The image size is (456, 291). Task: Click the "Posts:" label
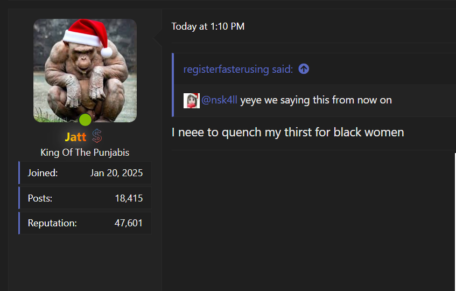[40, 198]
